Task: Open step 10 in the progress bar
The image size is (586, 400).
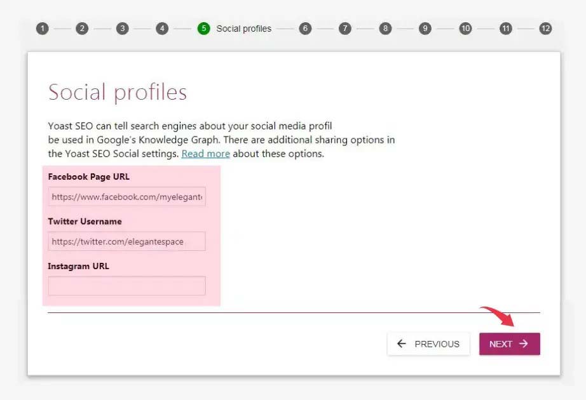Action: tap(465, 29)
